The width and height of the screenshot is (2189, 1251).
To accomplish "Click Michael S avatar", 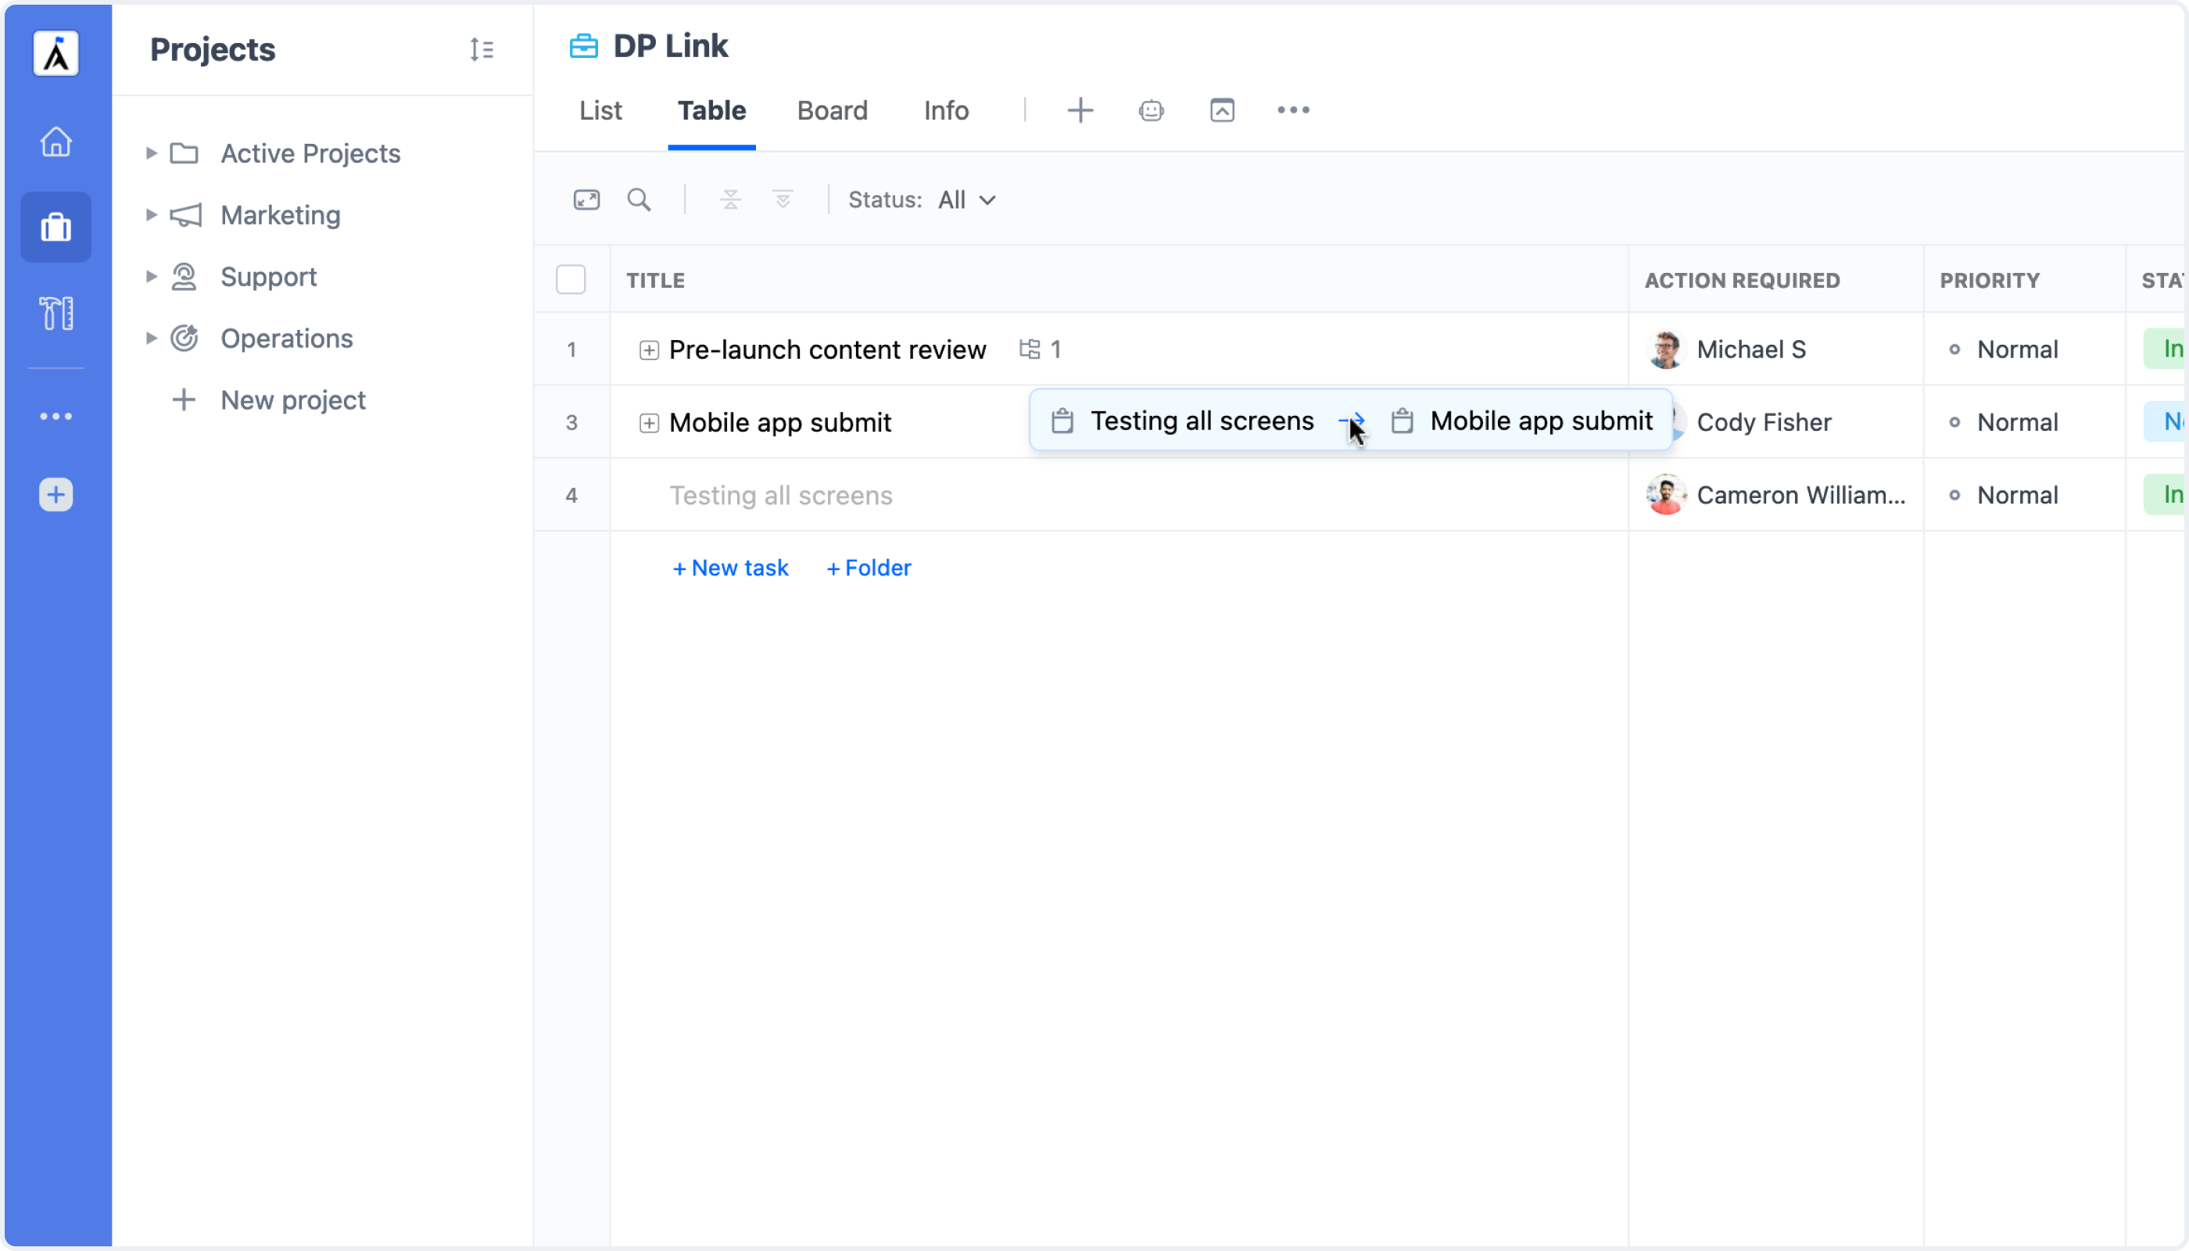I will (1666, 349).
